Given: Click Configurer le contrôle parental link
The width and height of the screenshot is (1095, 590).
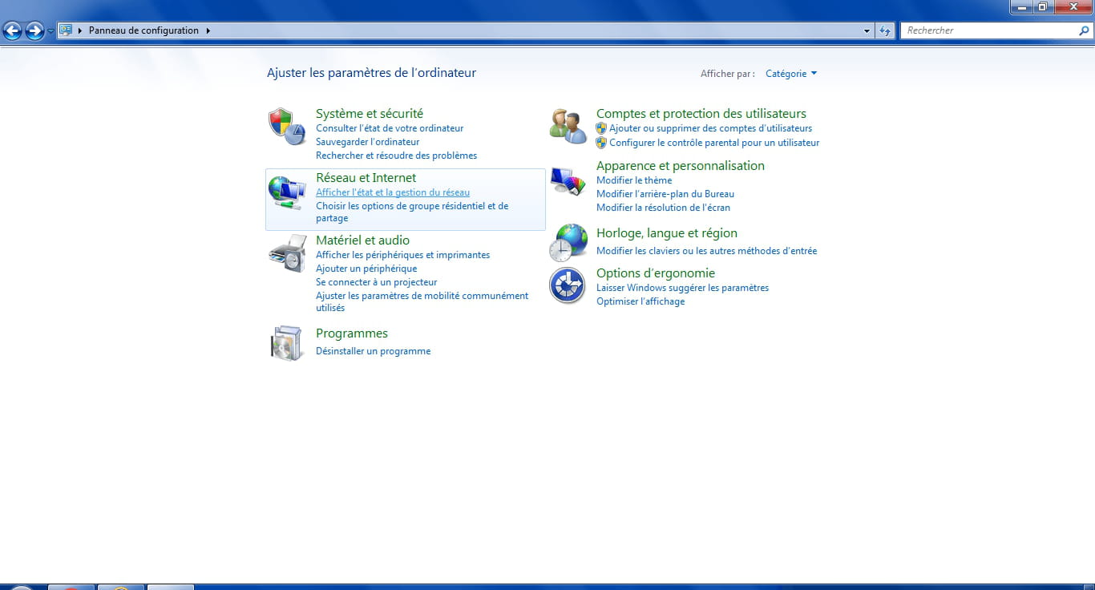Looking at the screenshot, I should click(x=714, y=143).
